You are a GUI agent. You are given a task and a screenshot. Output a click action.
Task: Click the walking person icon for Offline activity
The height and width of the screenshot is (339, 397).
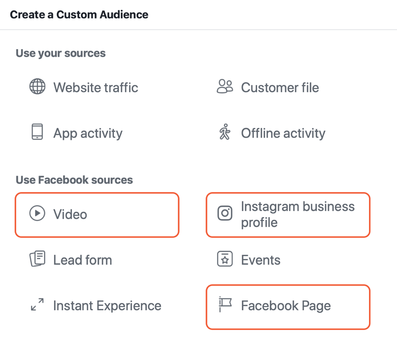pos(225,132)
